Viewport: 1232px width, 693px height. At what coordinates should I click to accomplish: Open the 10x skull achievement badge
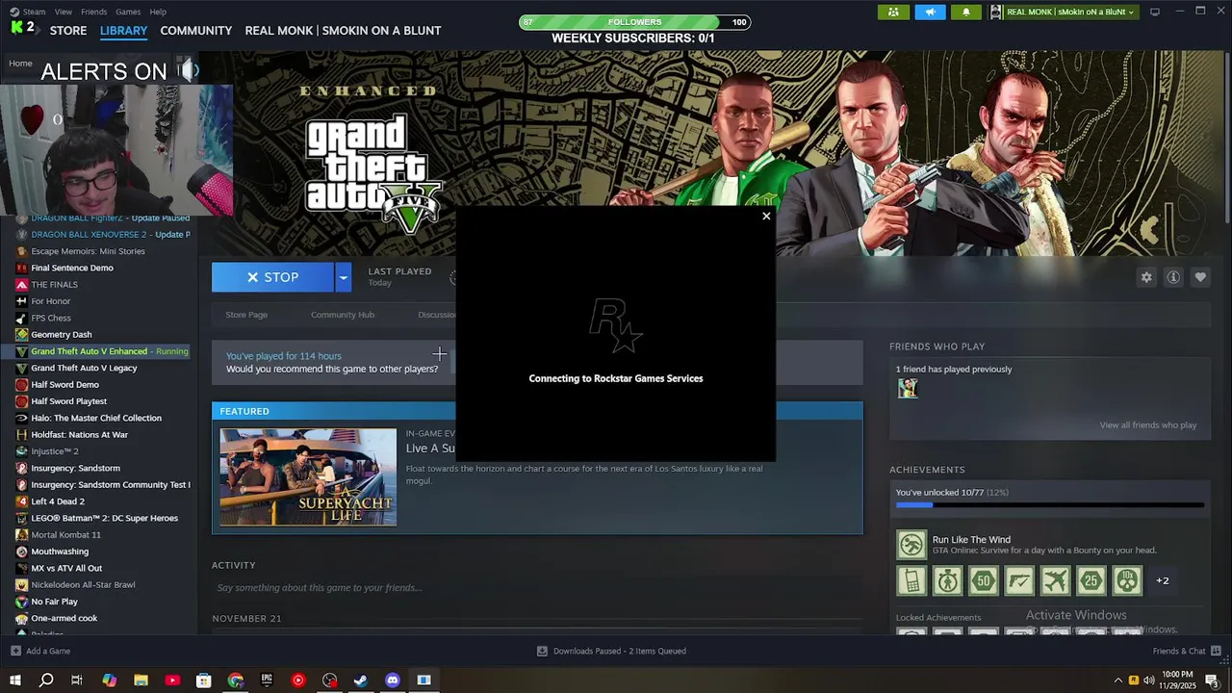1127,580
